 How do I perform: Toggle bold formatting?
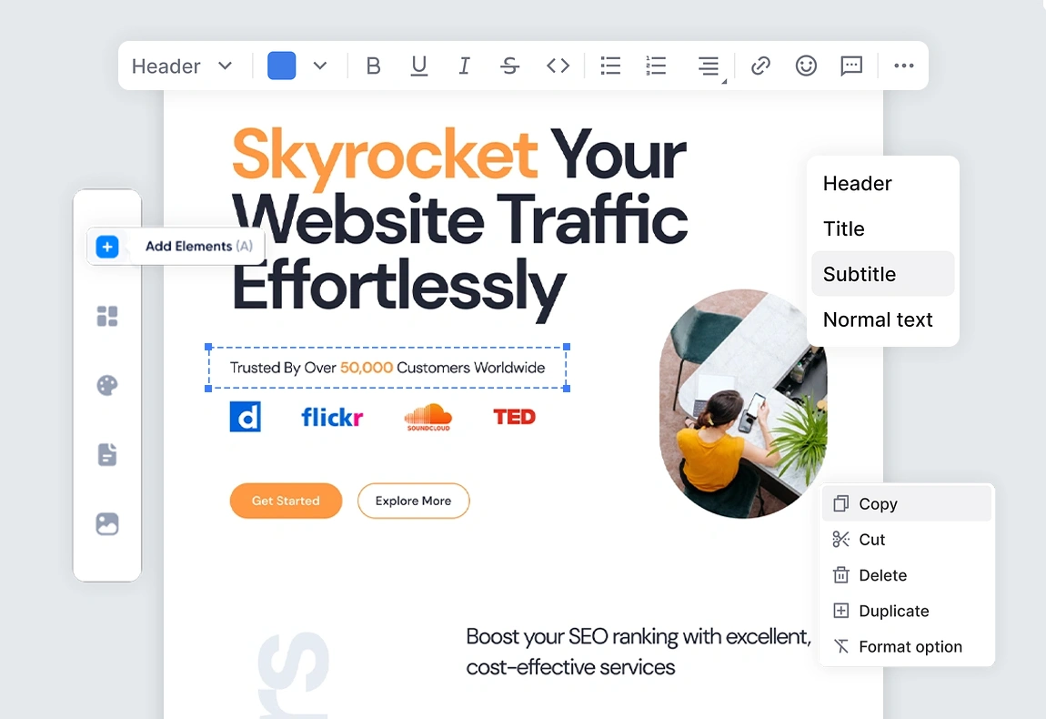tap(373, 65)
